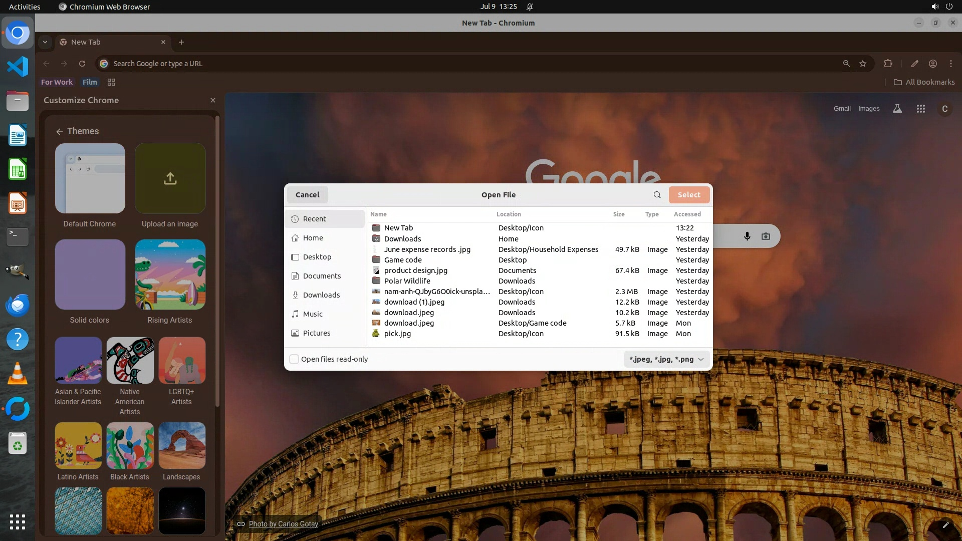Click the Cancel button in the dialog

307,195
